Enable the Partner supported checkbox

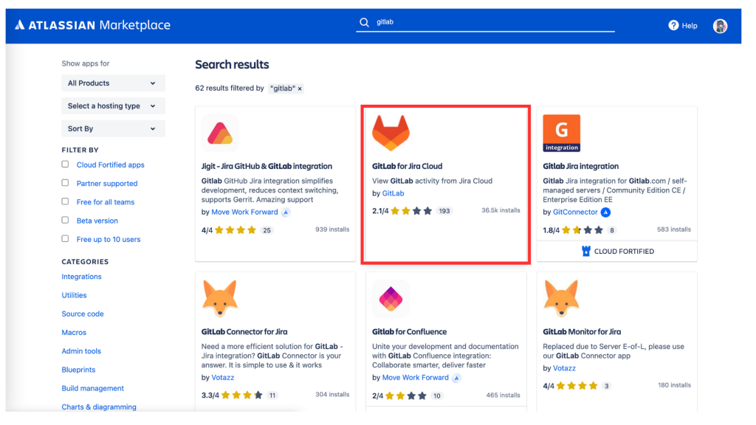[65, 183]
